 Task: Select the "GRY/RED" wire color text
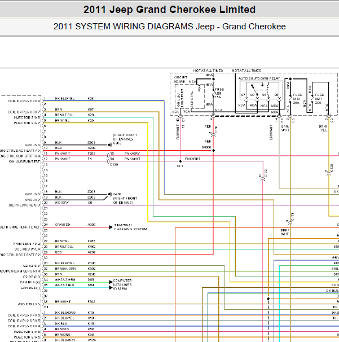(63, 225)
